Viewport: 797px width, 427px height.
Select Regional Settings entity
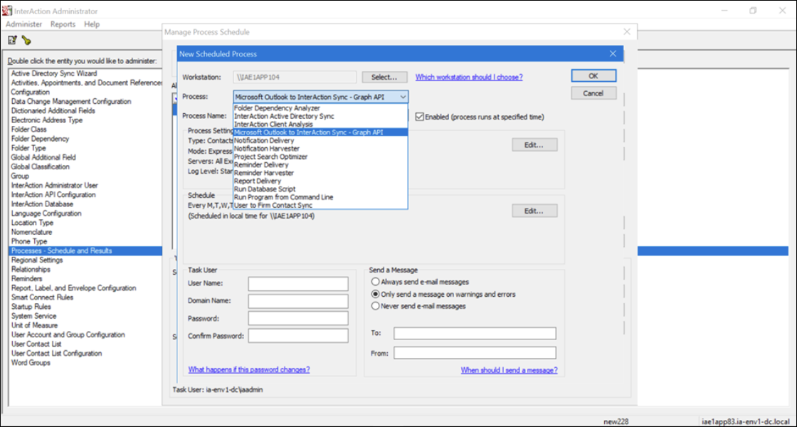coord(37,260)
